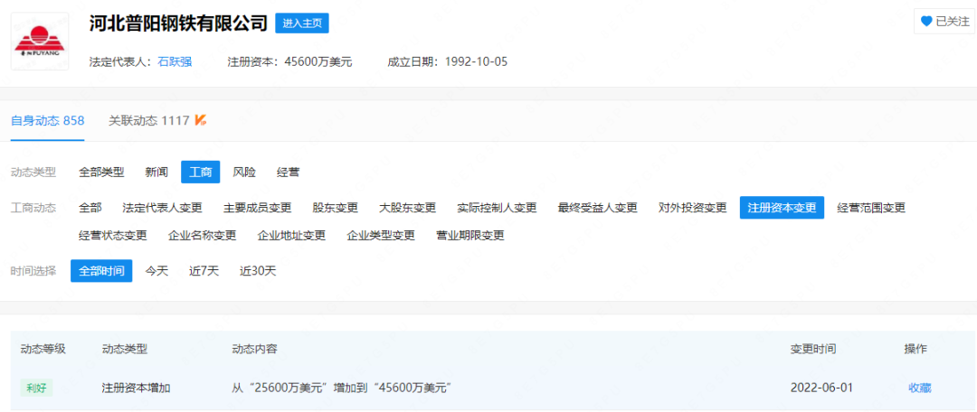The height and width of the screenshot is (412, 977).
Task: Click 收藏 link in capital increase row
Action: [x=920, y=388]
